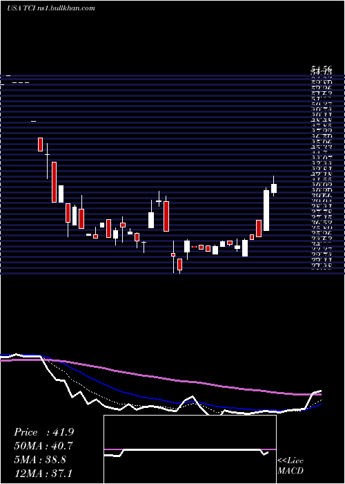Screen dimensions: 345x484
Task: Click the '50MA : 40.7' value
Action: point(43,446)
